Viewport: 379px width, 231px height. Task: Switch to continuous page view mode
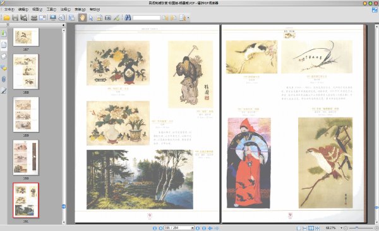click(305, 228)
